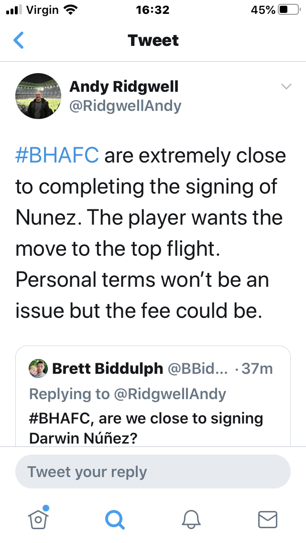Tap Andy Ridgwell's profile picture
This screenshot has height=543, width=306.
38,96
